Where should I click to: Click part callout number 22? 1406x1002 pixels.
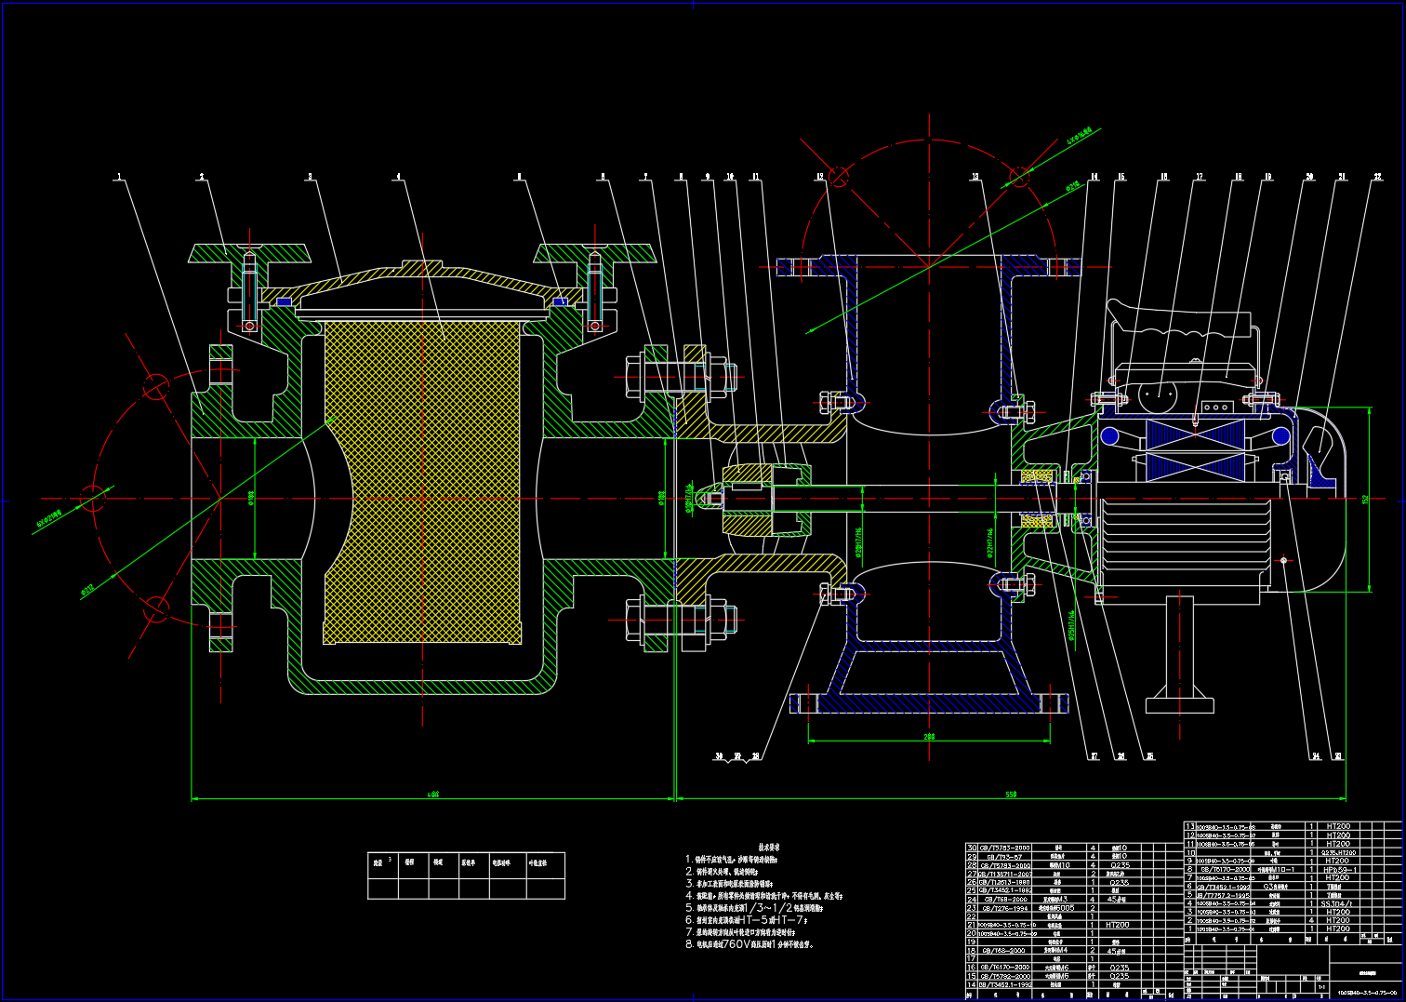[1377, 176]
